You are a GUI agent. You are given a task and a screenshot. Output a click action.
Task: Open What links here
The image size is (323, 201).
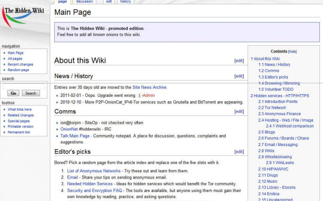20,110
